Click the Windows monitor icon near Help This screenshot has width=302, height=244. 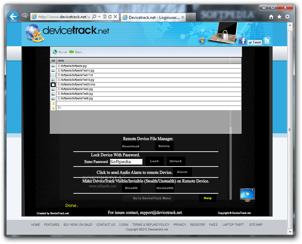pyautogui.click(x=247, y=195)
